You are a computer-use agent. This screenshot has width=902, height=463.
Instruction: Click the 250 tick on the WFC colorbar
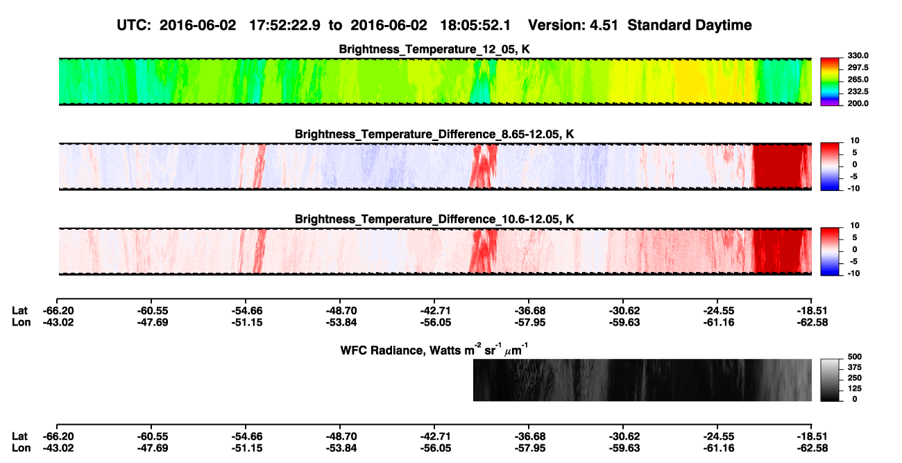[x=854, y=378]
